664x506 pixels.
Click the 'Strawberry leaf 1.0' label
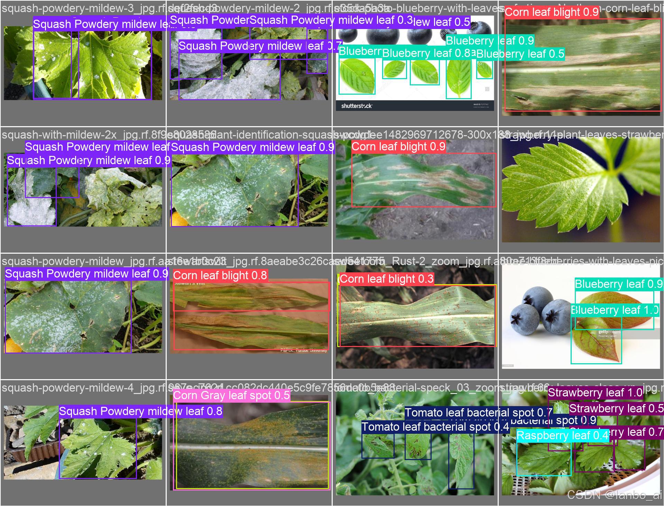point(595,393)
